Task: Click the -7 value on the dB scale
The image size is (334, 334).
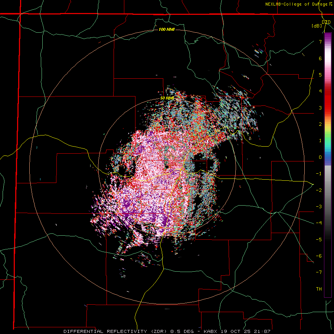Action: pos(319,272)
